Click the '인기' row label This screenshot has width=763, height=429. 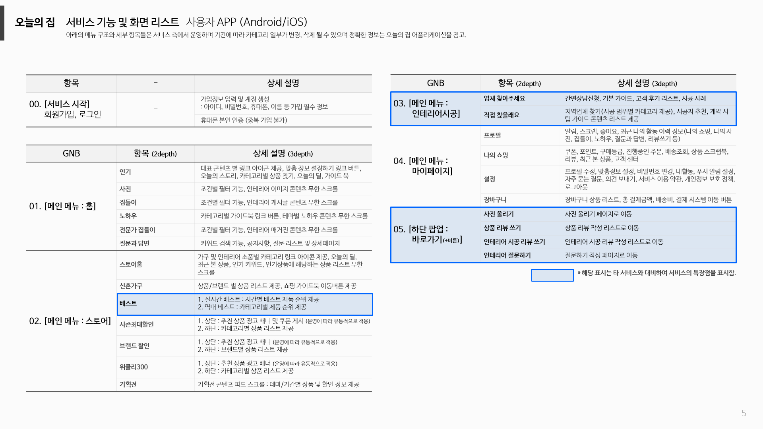pyautogui.click(x=125, y=172)
